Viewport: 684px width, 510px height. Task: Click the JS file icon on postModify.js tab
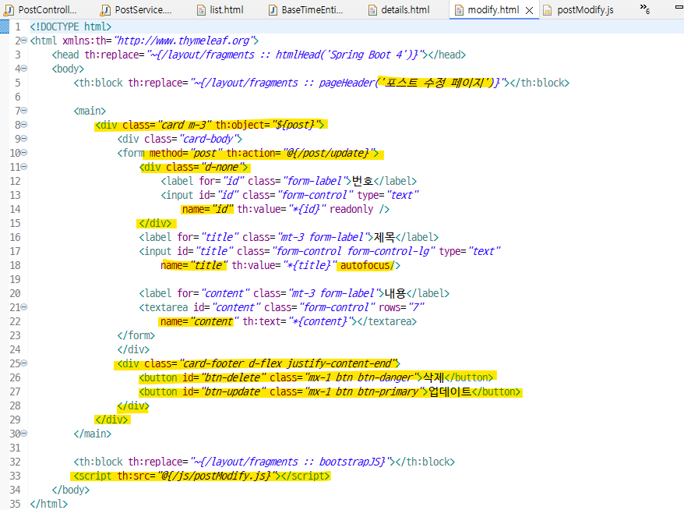[x=548, y=10]
